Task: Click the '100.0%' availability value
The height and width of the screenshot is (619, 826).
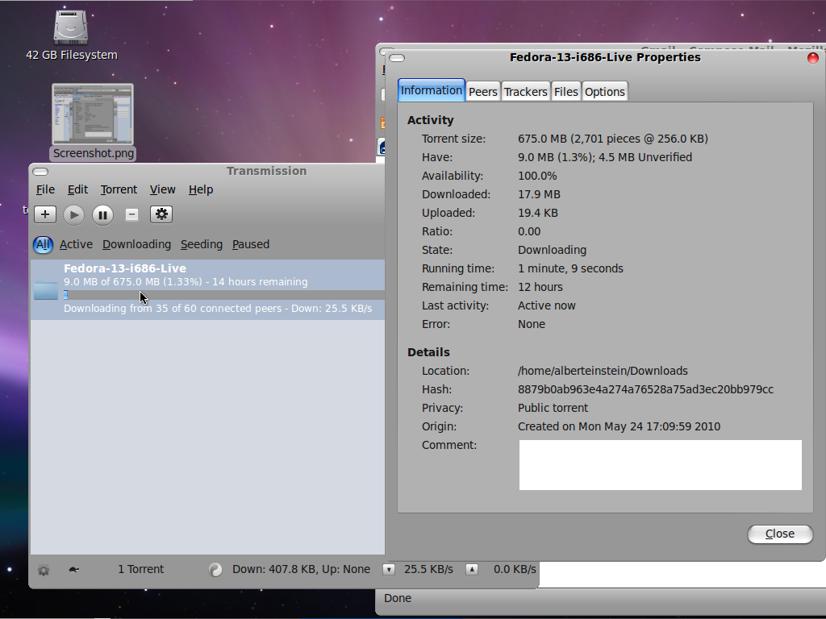Action: (x=537, y=176)
